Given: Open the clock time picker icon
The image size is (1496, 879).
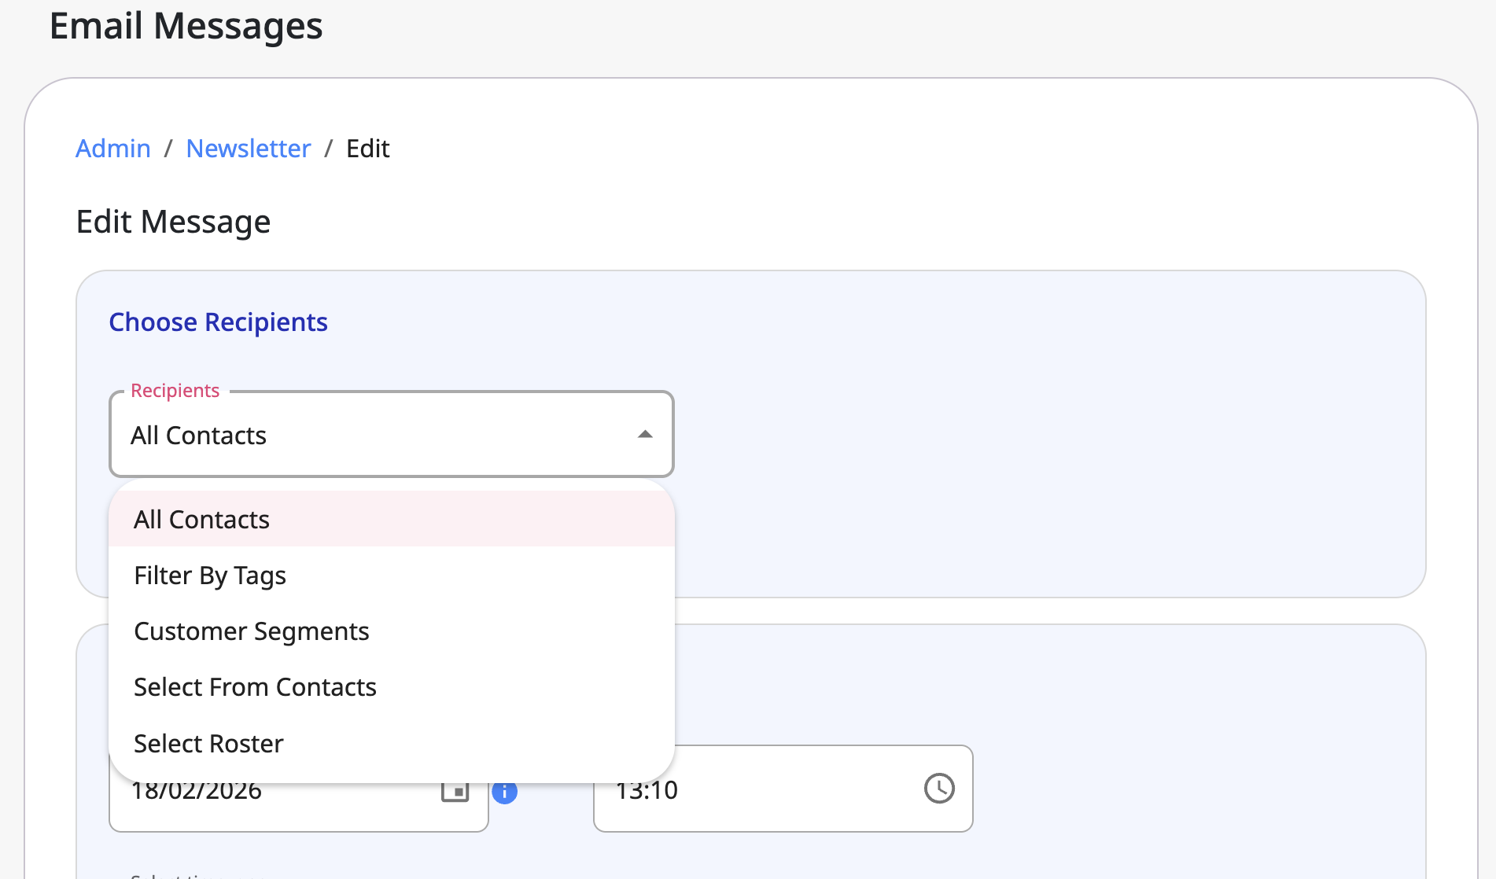Looking at the screenshot, I should click(x=939, y=788).
